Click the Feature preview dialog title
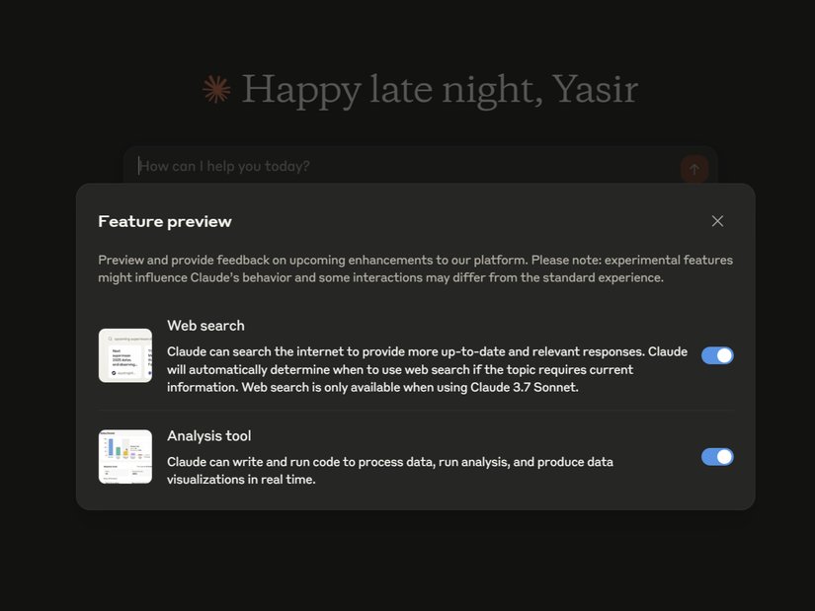The height and width of the screenshot is (611, 815). tap(165, 221)
